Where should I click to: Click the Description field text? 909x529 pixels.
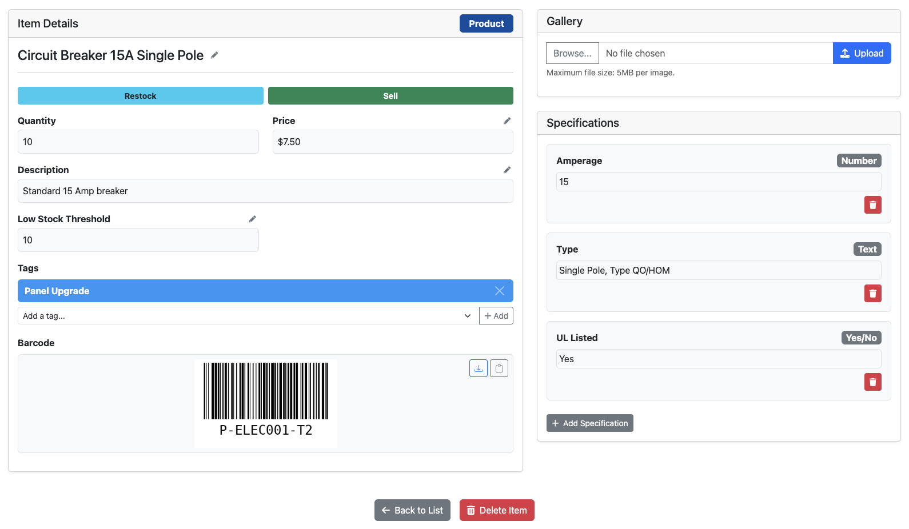(265, 191)
